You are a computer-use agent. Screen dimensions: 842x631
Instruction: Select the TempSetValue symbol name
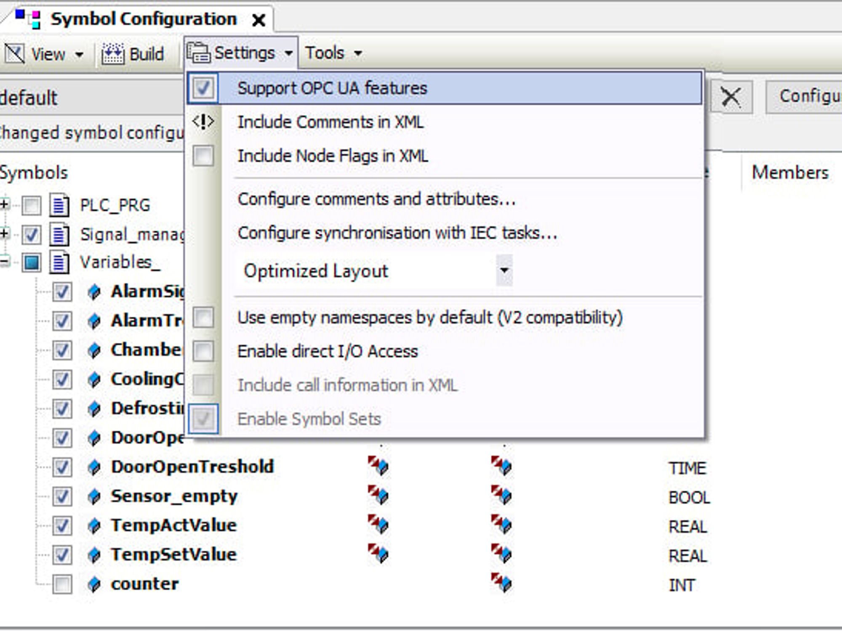coord(174,554)
